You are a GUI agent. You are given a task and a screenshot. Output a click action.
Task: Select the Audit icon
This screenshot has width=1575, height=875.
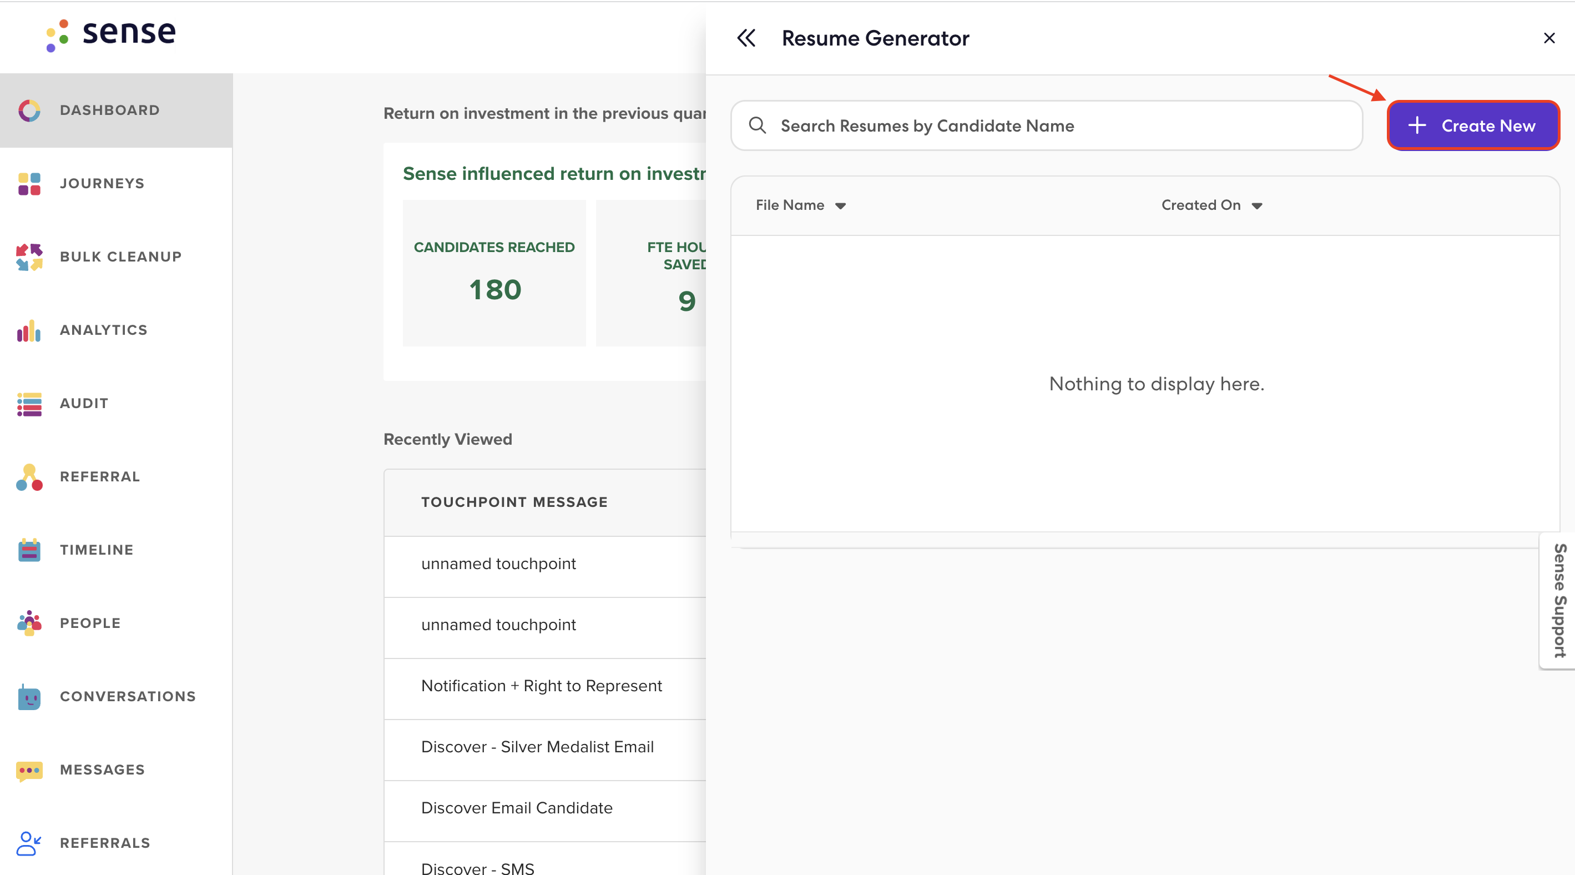28,402
